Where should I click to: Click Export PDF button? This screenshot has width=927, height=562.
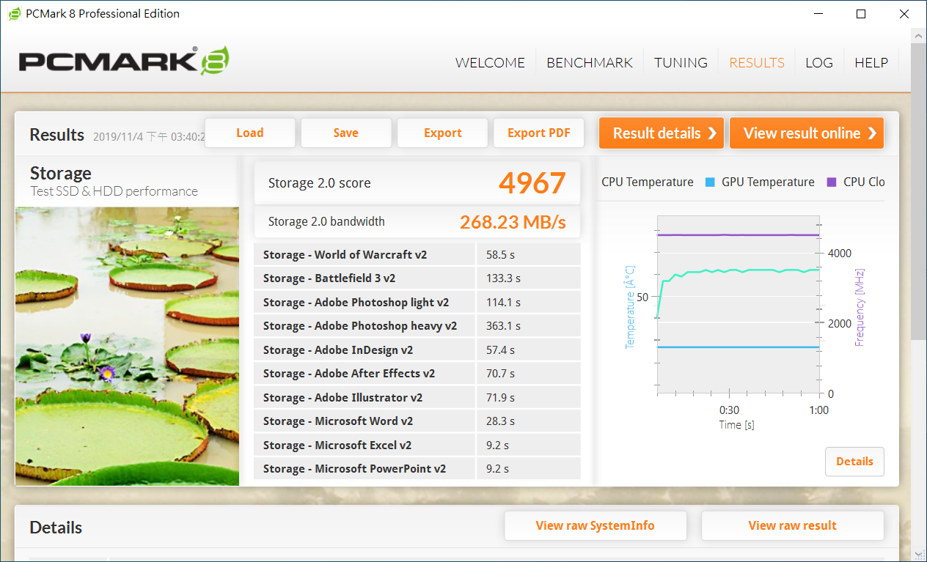click(539, 133)
